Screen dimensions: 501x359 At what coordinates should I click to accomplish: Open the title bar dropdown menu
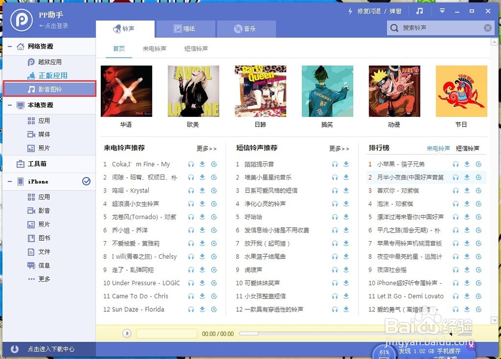tap(442, 11)
